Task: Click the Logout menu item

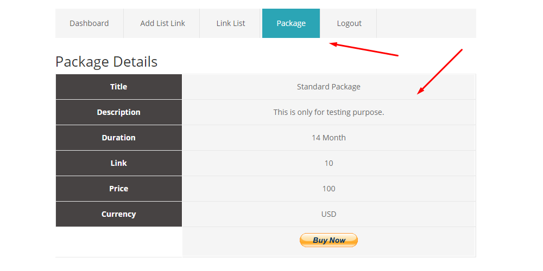Action: click(x=349, y=23)
